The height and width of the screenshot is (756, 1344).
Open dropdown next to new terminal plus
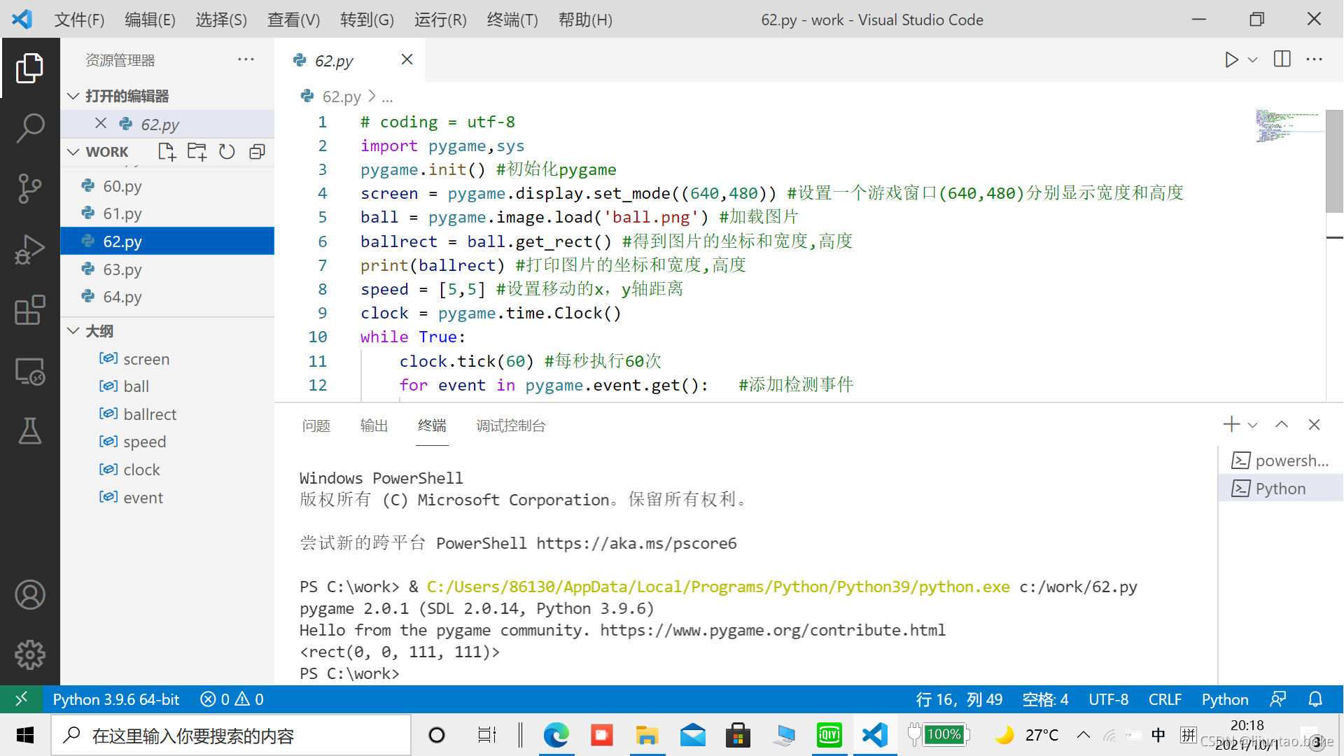point(1253,425)
